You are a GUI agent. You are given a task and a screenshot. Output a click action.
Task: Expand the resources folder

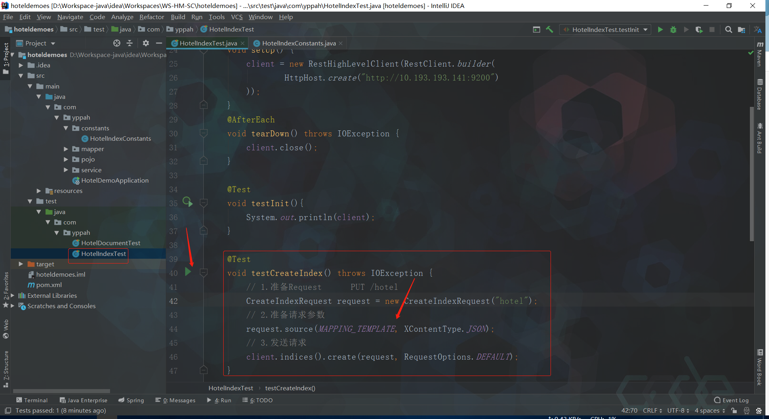39,191
